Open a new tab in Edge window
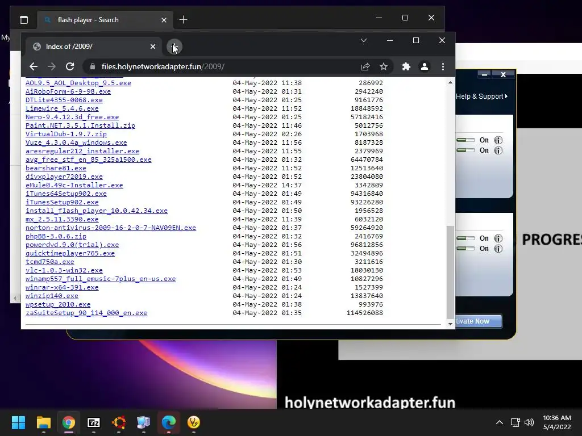The width and height of the screenshot is (582, 436). point(184,20)
